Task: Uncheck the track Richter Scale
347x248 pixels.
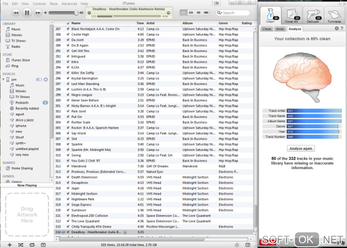Action: [68, 122]
